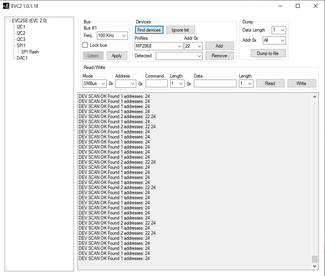Click the Read button

point(270,83)
